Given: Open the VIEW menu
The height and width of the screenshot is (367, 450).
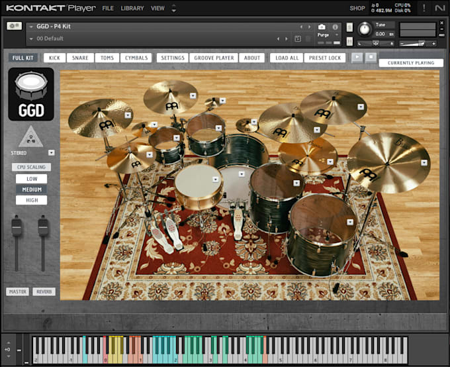Looking at the screenshot, I should pos(157,9).
